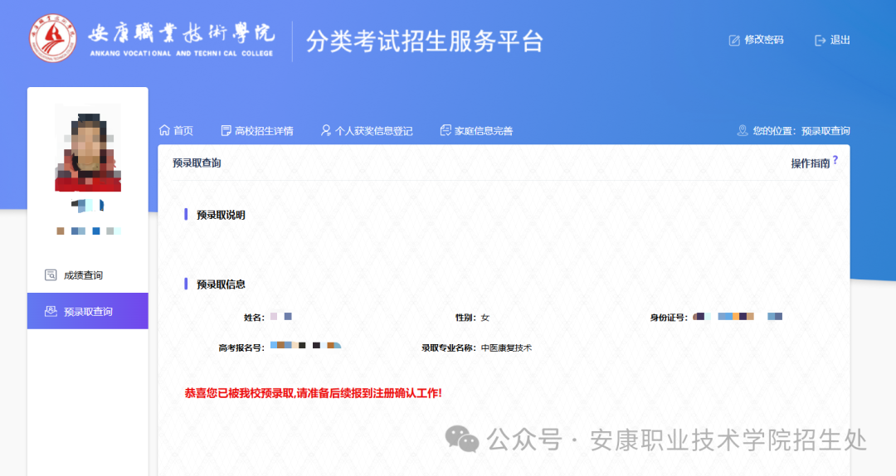
Task: Go to 高校招生详情 menu item
Action: [x=264, y=130]
